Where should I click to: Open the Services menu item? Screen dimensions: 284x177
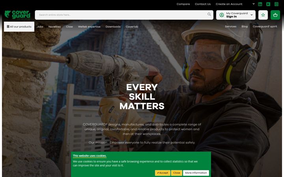point(231,26)
